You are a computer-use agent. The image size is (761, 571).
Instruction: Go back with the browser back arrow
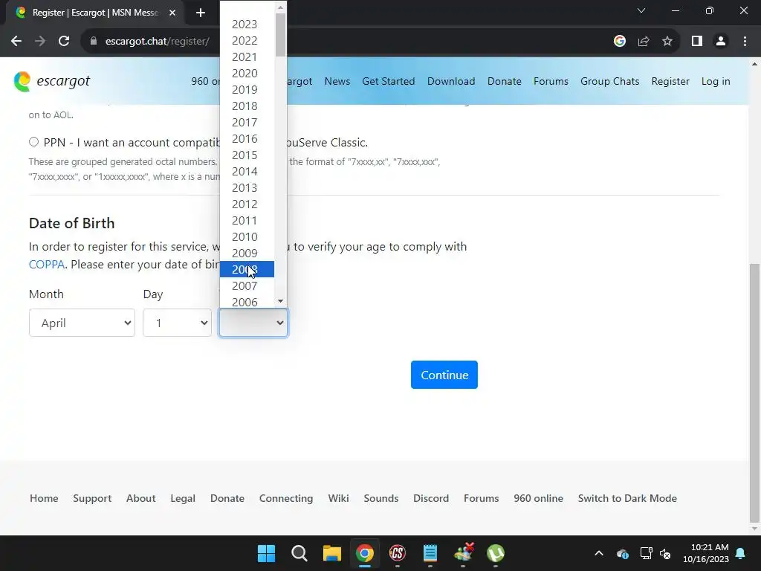coord(16,42)
